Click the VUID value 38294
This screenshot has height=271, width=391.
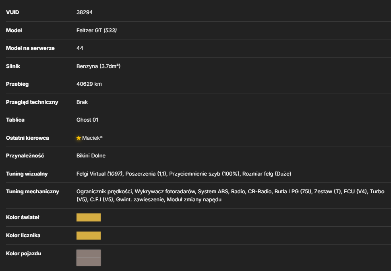pyautogui.click(x=85, y=12)
